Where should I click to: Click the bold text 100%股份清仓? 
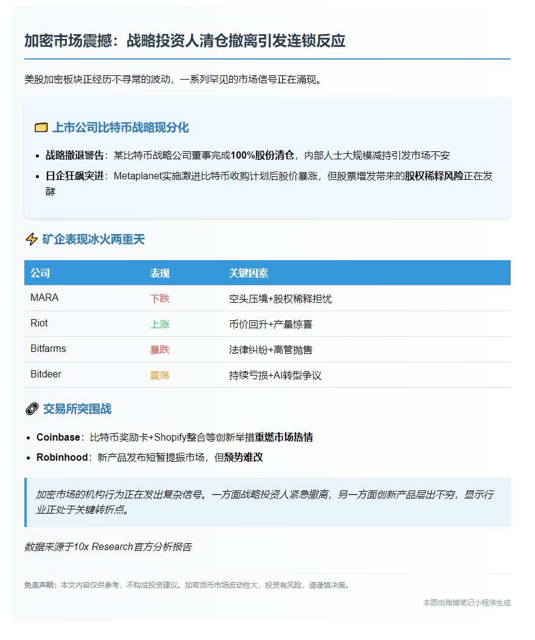pos(262,156)
